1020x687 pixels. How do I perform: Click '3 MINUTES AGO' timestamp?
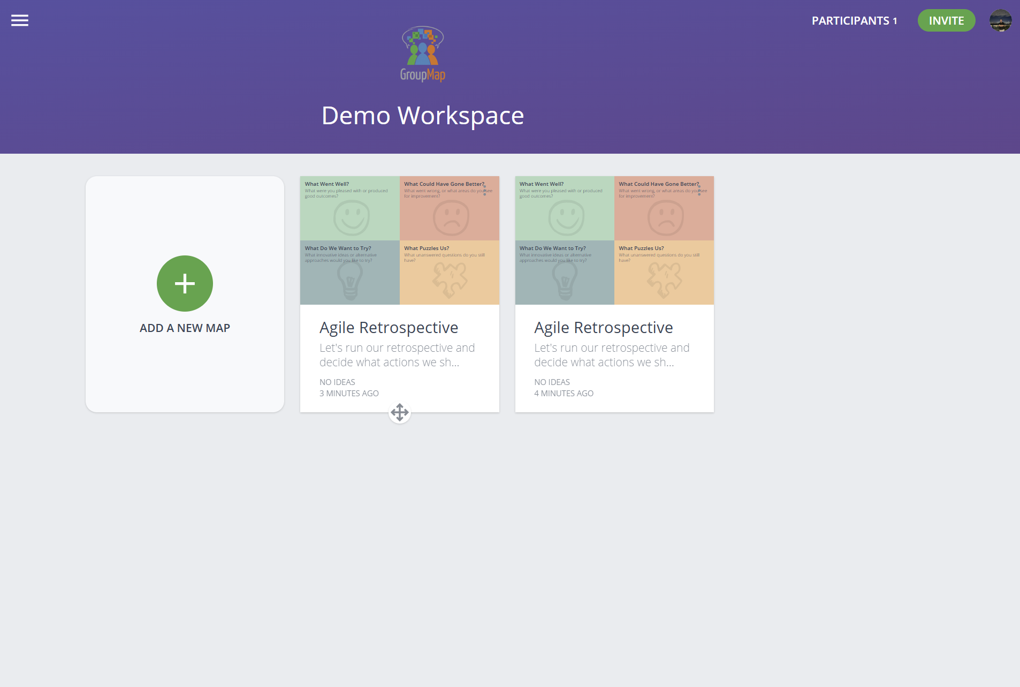349,394
